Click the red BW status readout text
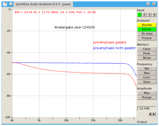This screenshot has height=126, width=159. (55, 12)
